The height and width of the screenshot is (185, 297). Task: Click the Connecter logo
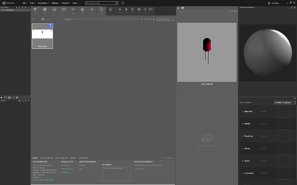(x=8, y=3)
